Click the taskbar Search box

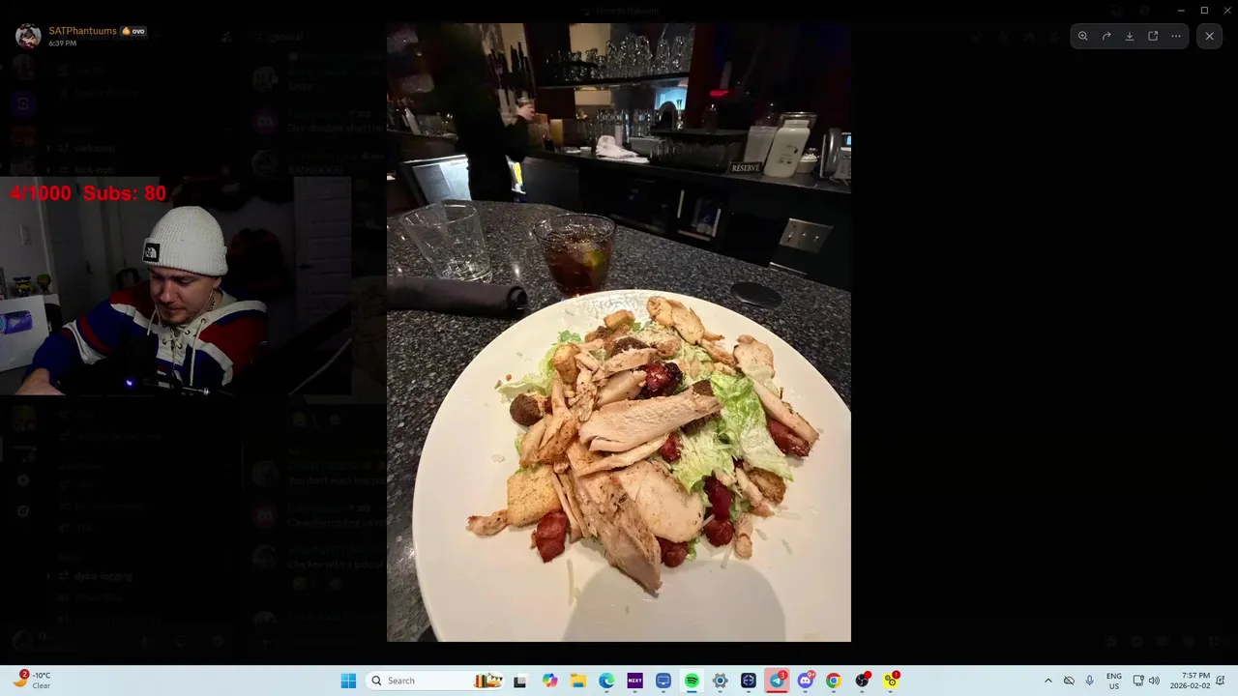[435, 681]
